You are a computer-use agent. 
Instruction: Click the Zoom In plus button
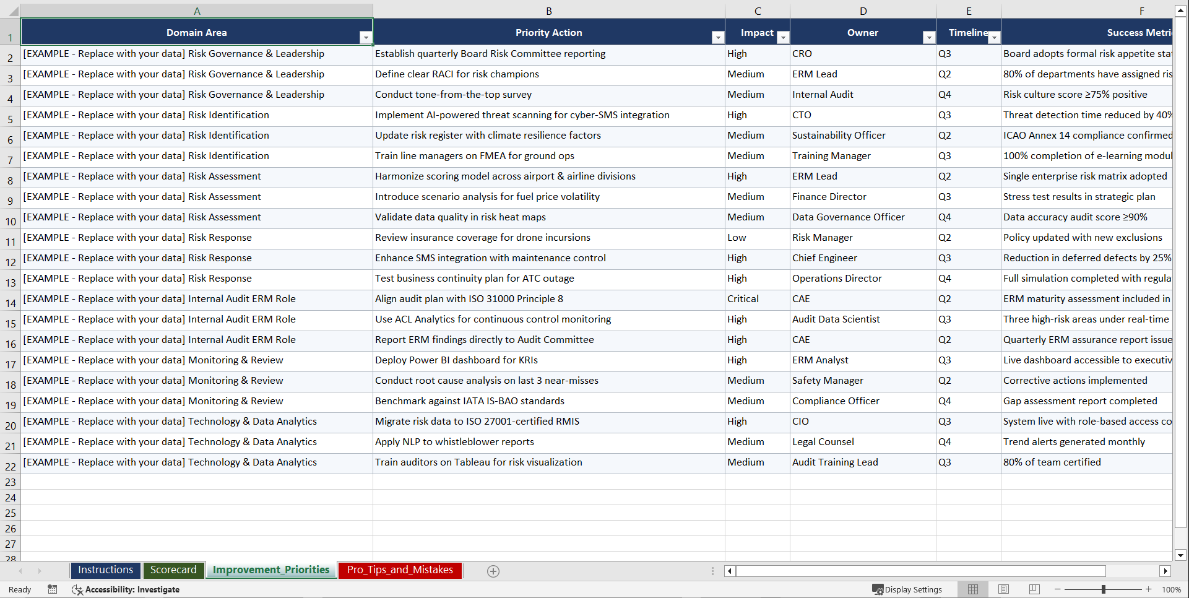pos(1149,589)
